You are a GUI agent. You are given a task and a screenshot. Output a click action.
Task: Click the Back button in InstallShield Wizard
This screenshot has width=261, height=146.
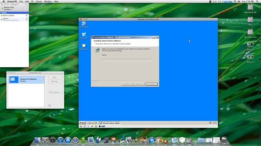pos(127,84)
